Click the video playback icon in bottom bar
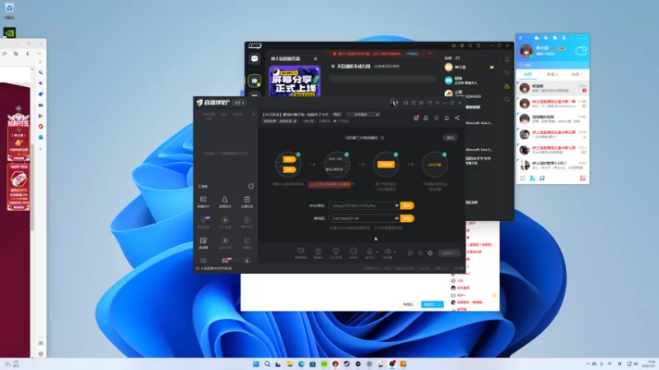Screen dimensions: 659x370 [x=353, y=252]
